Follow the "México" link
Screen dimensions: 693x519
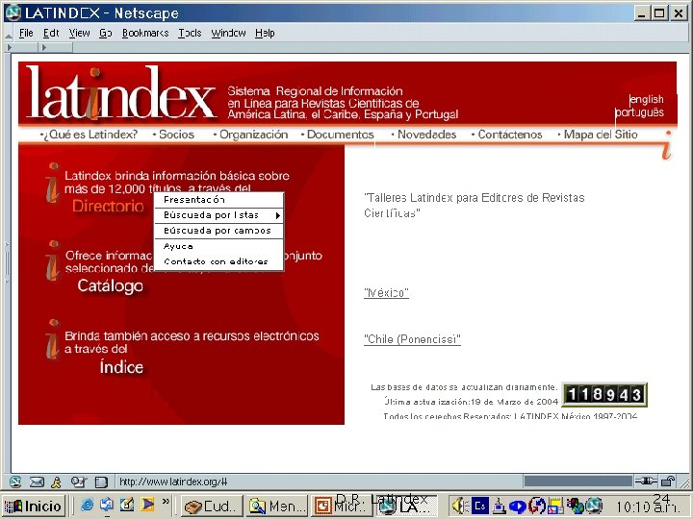tap(386, 293)
